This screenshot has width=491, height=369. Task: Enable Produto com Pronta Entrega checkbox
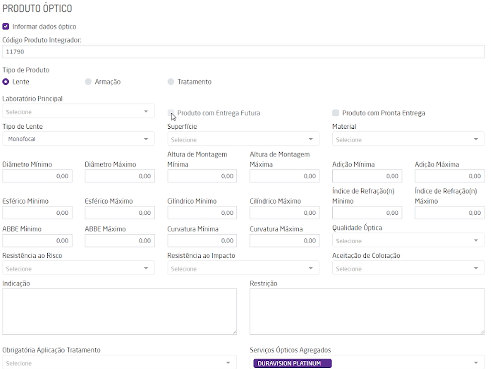335,113
